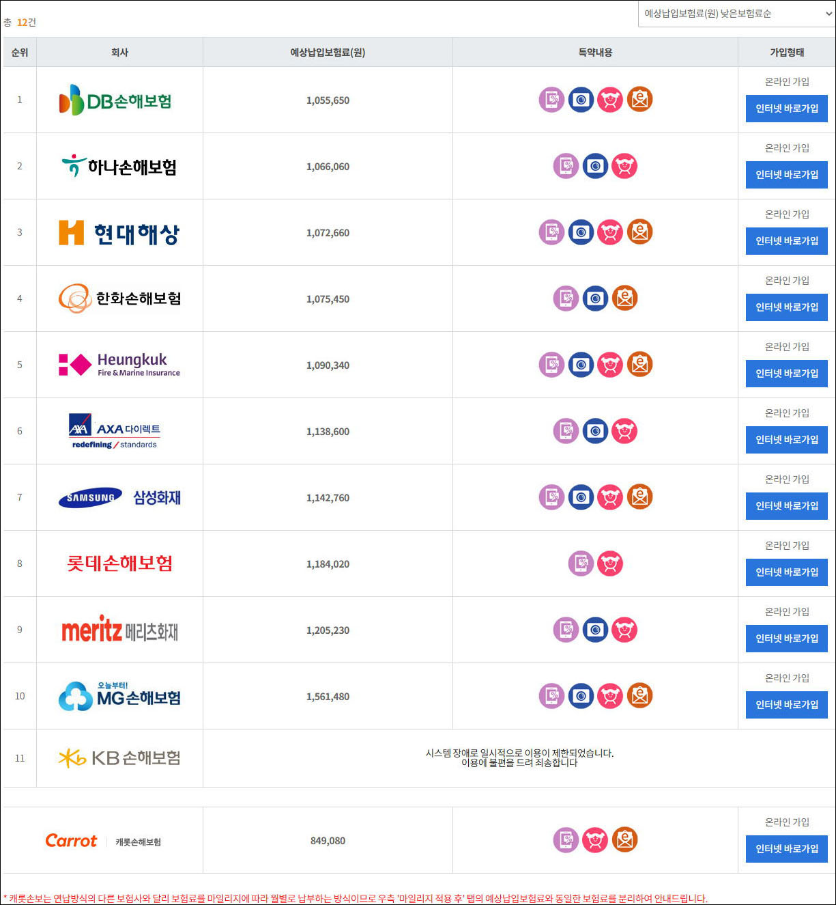Click 인터넷 바로가입 for Carrot 캐롯손해보험
Image resolution: width=836 pixels, height=905 pixels.
(787, 849)
